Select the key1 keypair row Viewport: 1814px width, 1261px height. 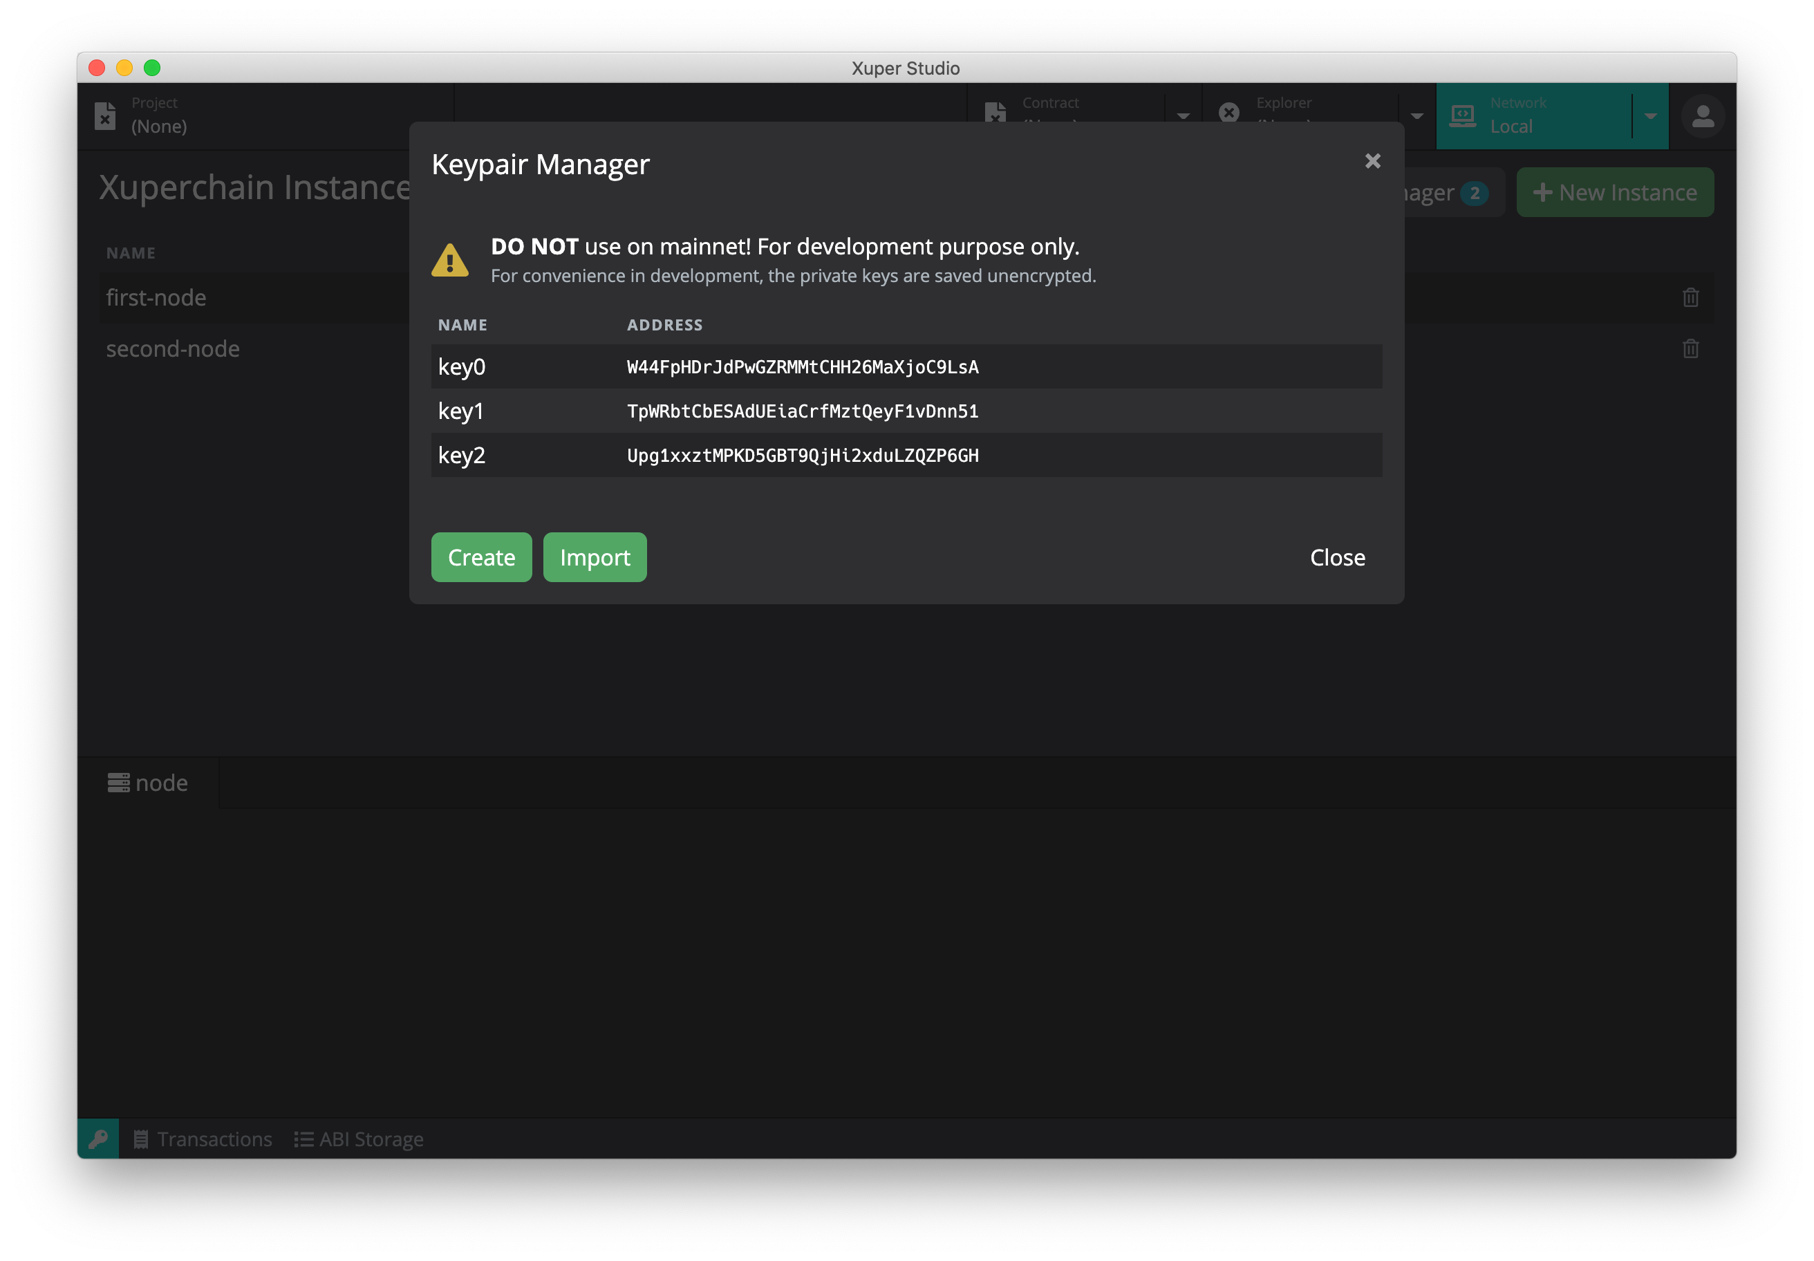pos(906,411)
